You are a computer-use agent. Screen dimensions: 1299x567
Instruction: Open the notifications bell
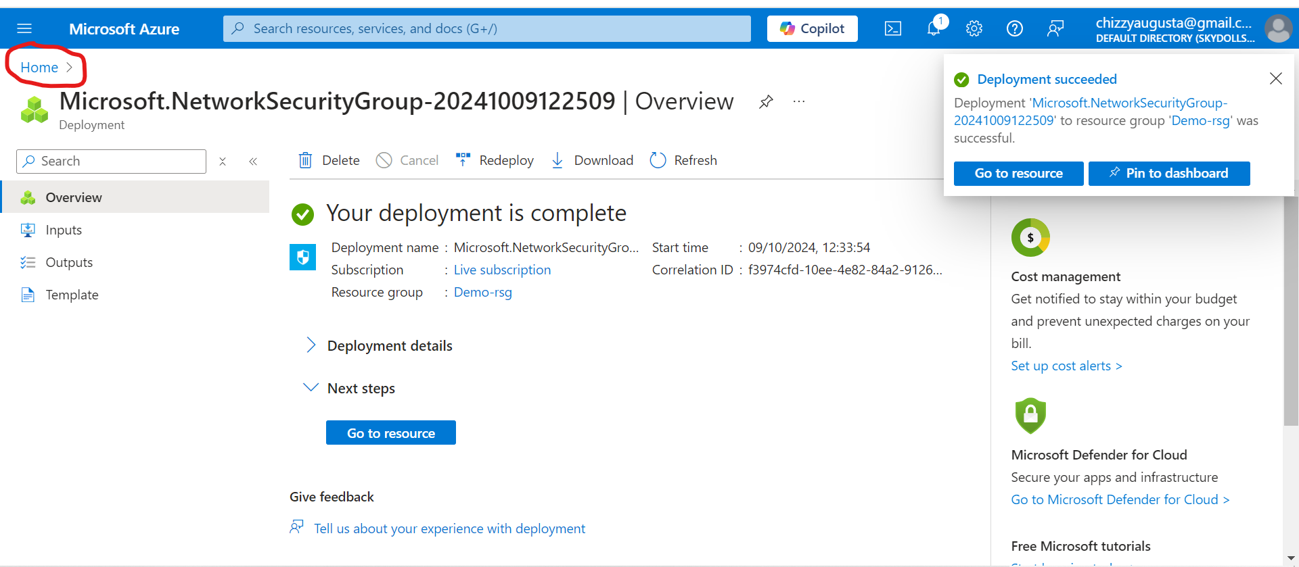coord(934,28)
